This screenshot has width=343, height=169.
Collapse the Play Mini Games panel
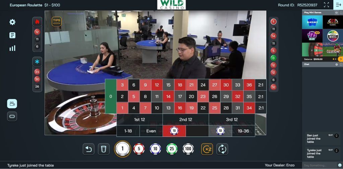point(341,13)
